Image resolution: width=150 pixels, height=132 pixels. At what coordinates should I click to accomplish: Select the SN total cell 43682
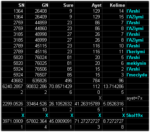tap(13, 80)
